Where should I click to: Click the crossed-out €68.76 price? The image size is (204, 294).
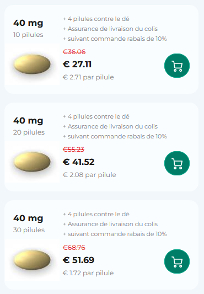pyautogui.click(x=74, y=248)
